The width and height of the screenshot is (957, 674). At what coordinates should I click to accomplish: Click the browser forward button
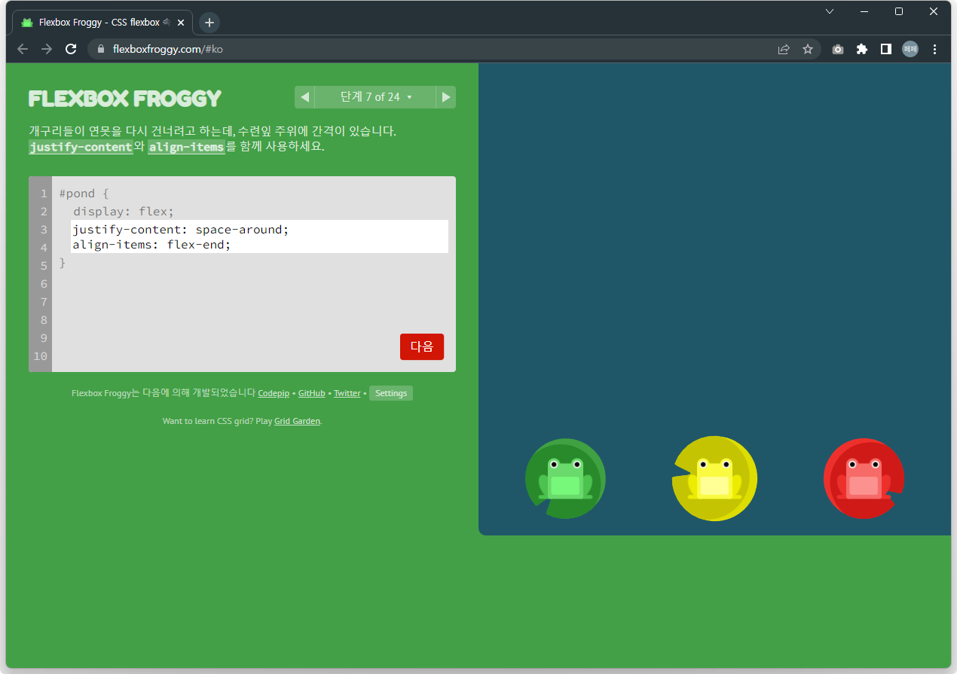tap(47, 49)
